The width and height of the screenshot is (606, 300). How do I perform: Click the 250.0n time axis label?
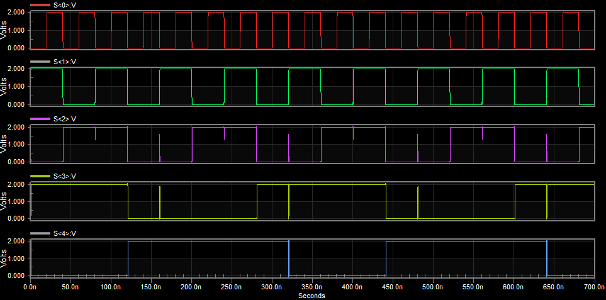(x=232, y=287)
